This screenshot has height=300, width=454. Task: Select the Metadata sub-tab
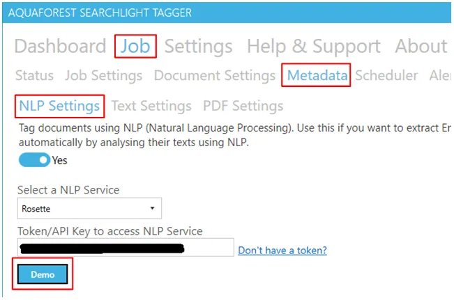(317, 75)
